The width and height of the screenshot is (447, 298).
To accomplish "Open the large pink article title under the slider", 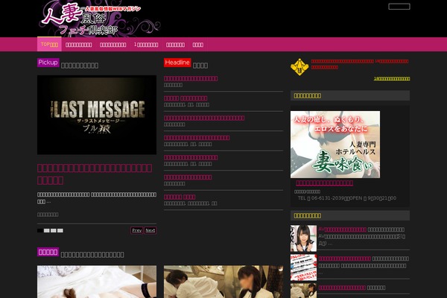I will (x=95, y=174).
